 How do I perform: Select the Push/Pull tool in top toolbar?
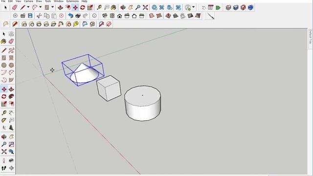[60, 8]
